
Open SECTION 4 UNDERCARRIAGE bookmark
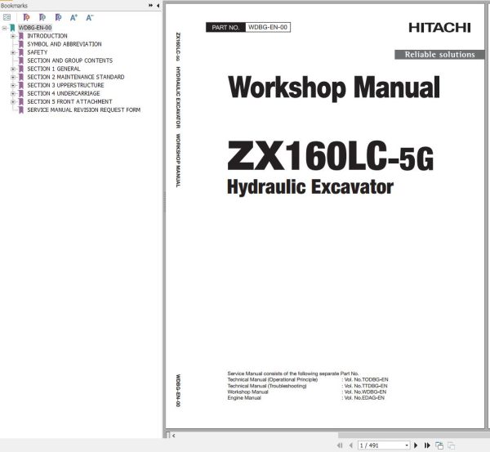64,93
